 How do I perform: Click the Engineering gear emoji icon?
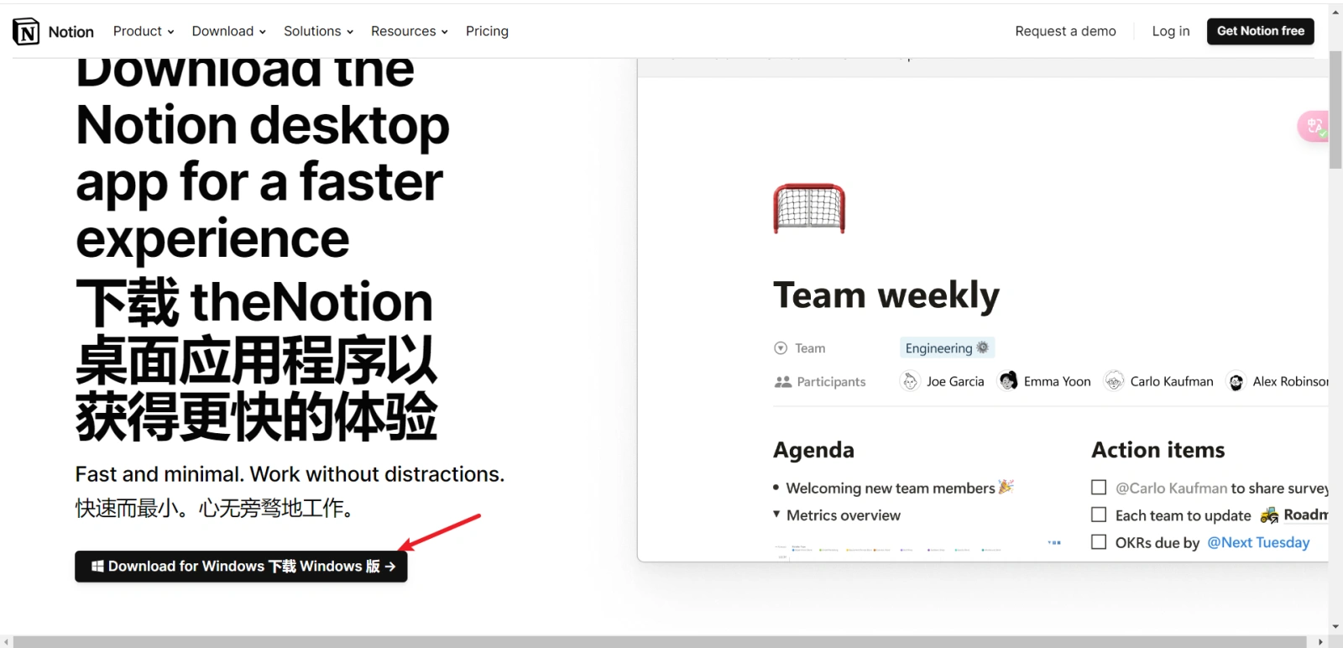[983, 348]
